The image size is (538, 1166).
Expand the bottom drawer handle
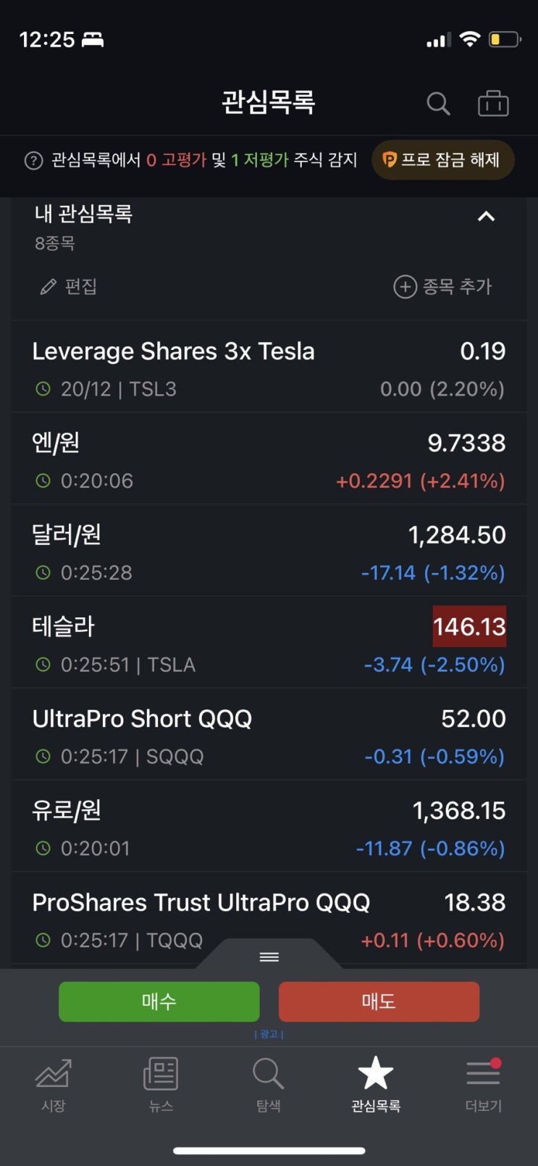pyautogui.click(x=269, y=957)
